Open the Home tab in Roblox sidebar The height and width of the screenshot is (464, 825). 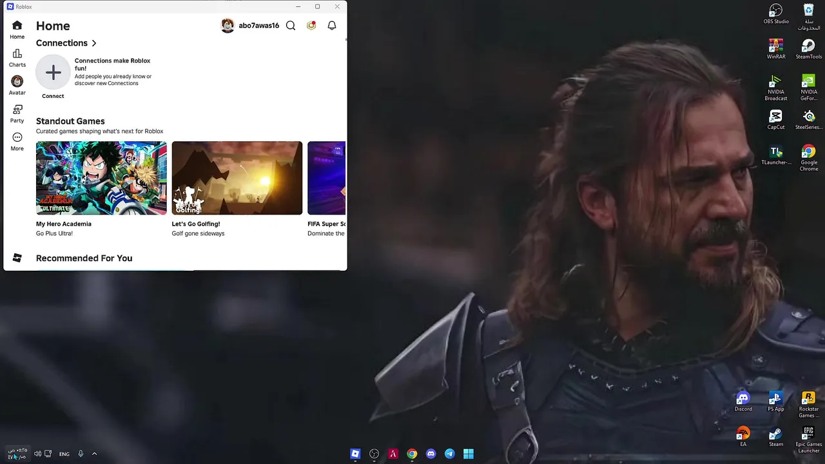tap(17, 30)
